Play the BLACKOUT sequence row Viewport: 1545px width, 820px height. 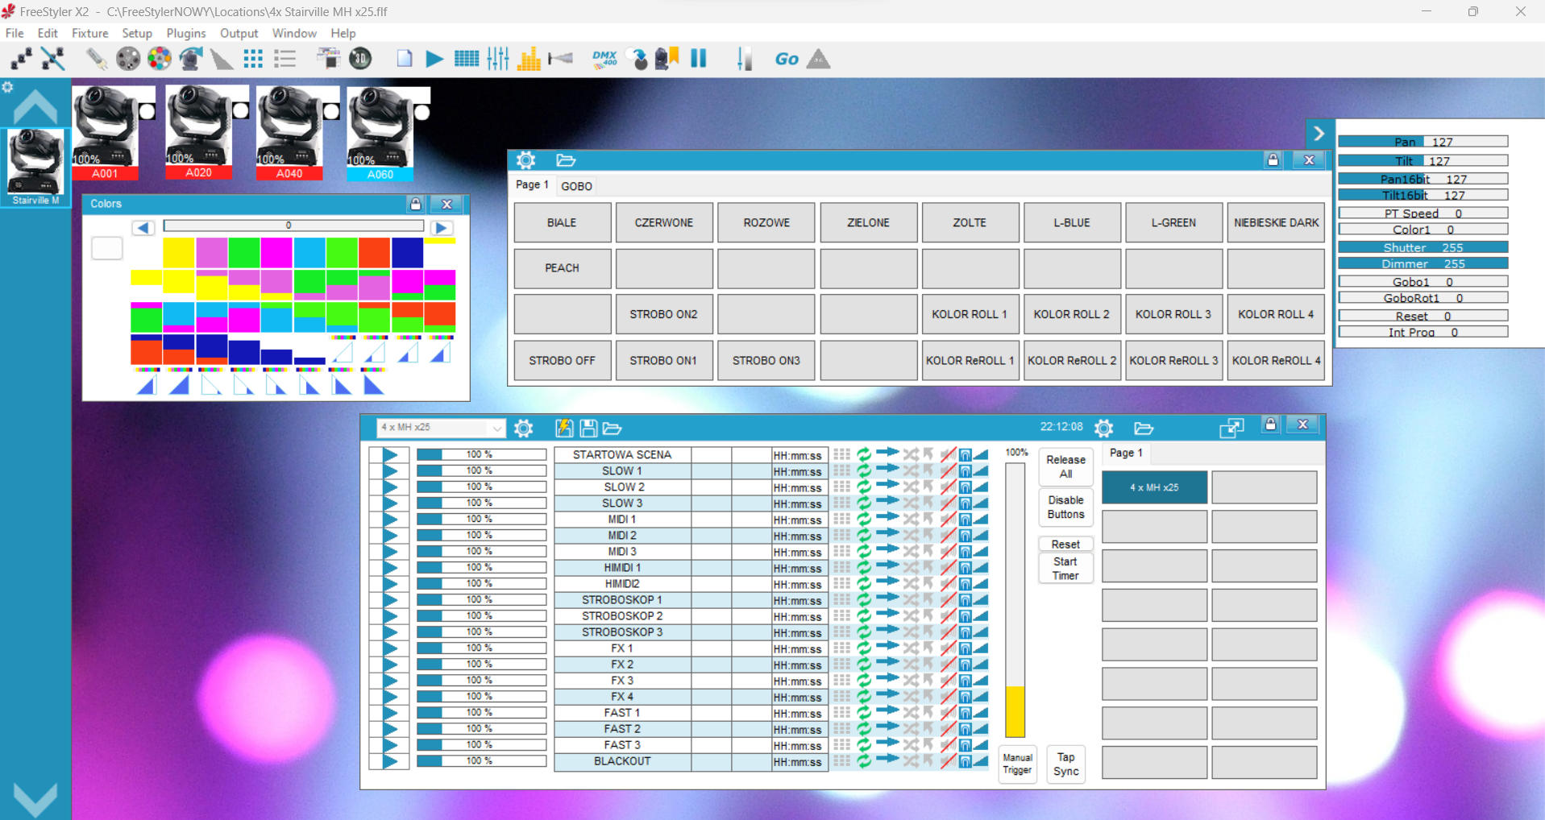tap(390, 761)
